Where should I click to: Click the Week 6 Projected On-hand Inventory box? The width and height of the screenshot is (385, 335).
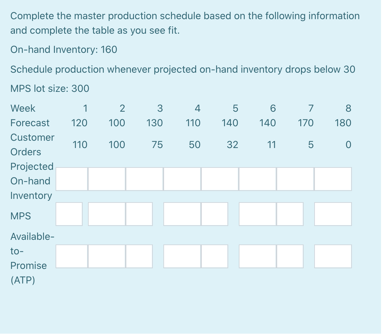click(x=257, y=179)
